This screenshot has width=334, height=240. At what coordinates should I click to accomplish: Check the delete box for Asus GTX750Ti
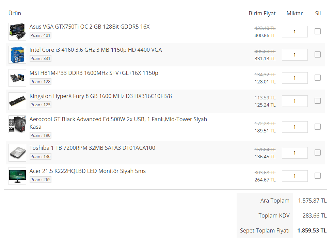click(x=317, y=31)
